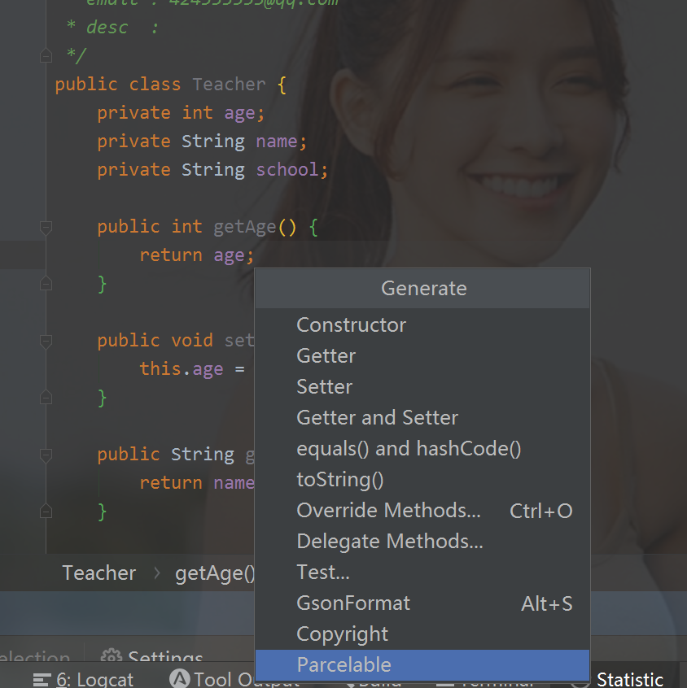
Task: Choose equals() and hashCode() option
Action: click(422, 449)
